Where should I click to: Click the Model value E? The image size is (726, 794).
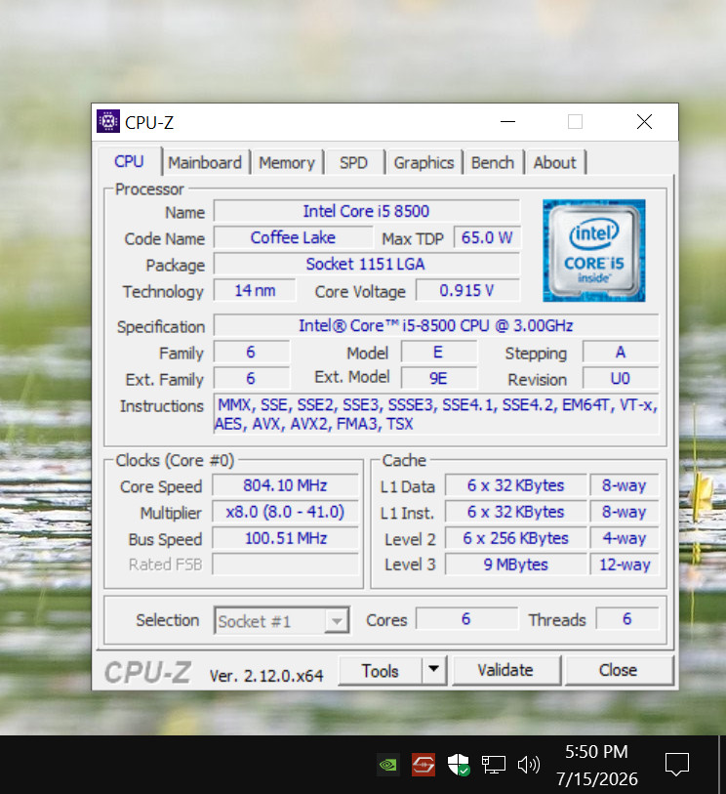(439, 352)
